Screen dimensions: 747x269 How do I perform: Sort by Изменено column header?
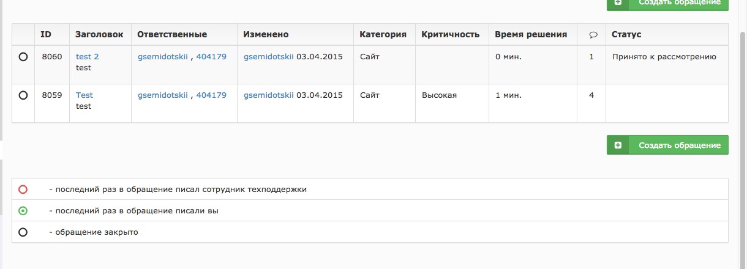pyautogui.click(x=266, y=35)
